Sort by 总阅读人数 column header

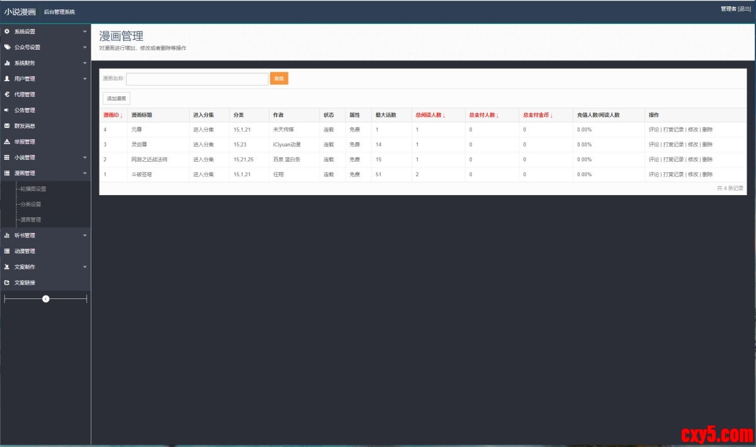point(430,115)
